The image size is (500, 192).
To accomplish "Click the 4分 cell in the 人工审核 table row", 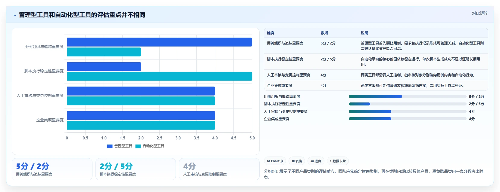I will pos(323,75).
